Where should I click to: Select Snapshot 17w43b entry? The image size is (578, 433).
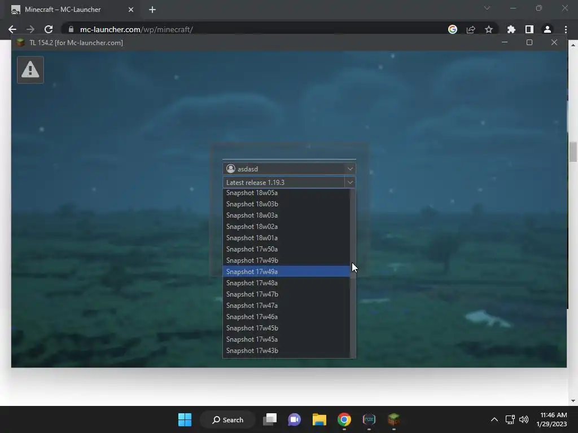click(x=286, y=351)
